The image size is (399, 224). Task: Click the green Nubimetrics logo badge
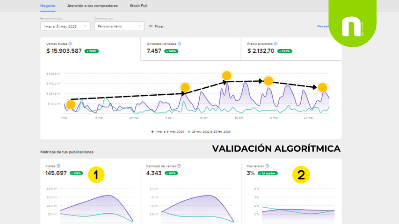352,23
